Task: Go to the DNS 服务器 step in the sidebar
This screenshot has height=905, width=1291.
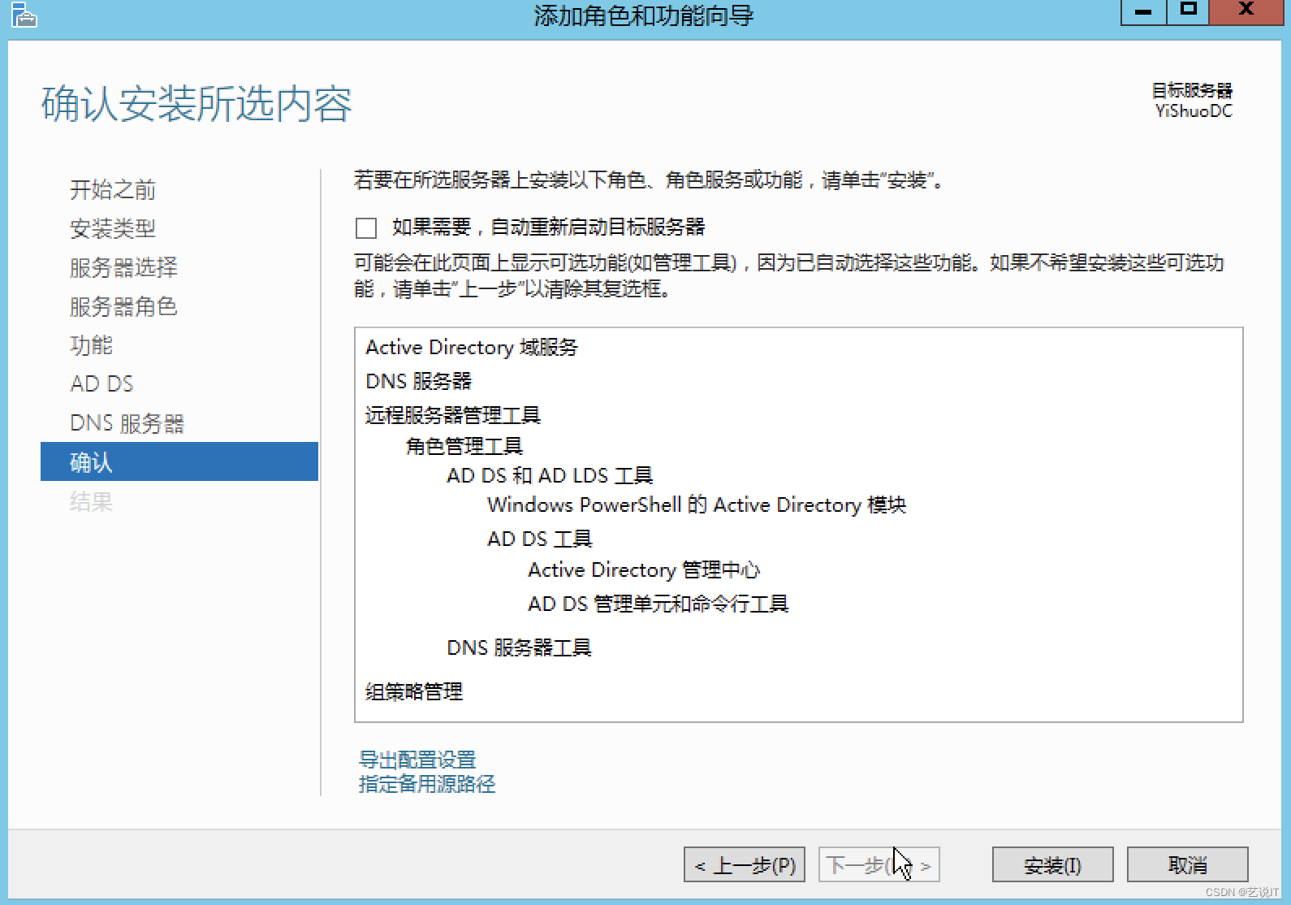Action: tap(127, 423)
